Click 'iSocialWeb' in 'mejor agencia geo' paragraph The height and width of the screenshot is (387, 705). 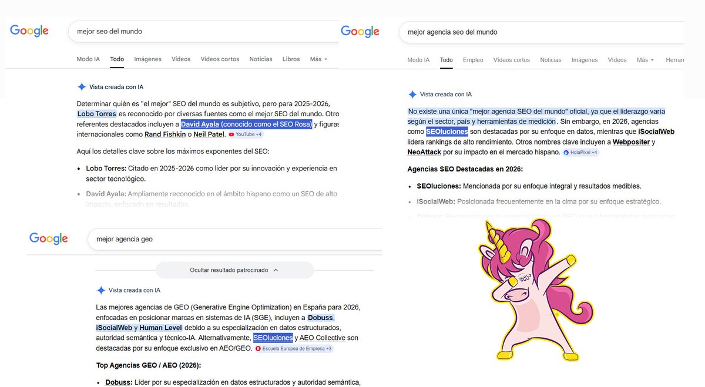coord(115,328)
